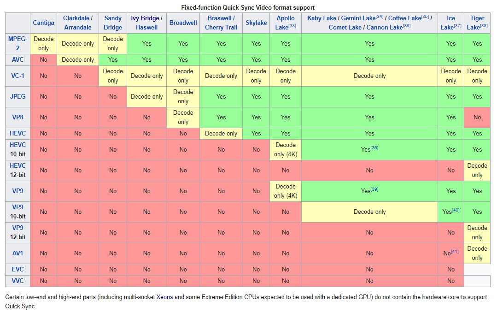Click footnote 41 in the AV1 row
This screenshot has width=497, height=312.
coord(455,252)
